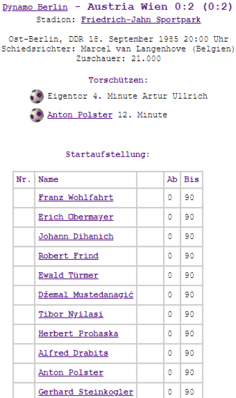Viewport: 236px width, 398px height.
Task: Click Anton Polster link in goalscorers list
Action: click(80, 115)
